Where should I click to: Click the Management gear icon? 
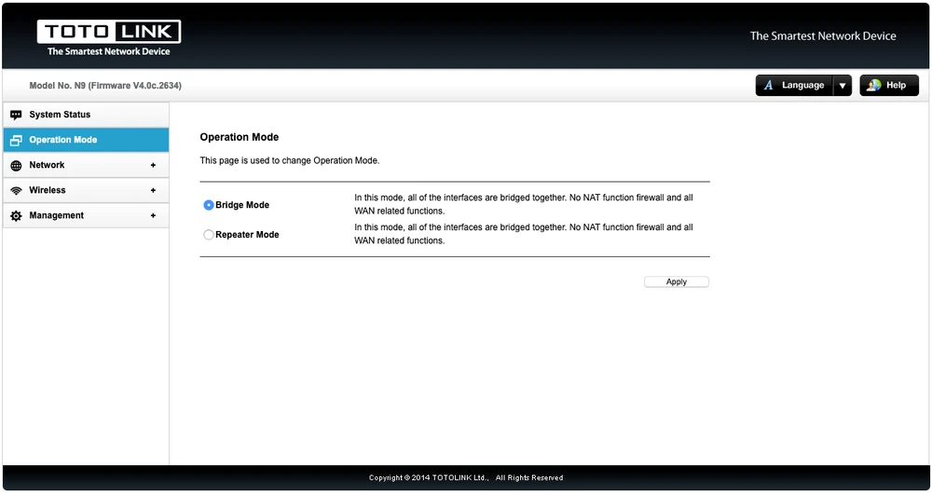(x=16, y=215)
